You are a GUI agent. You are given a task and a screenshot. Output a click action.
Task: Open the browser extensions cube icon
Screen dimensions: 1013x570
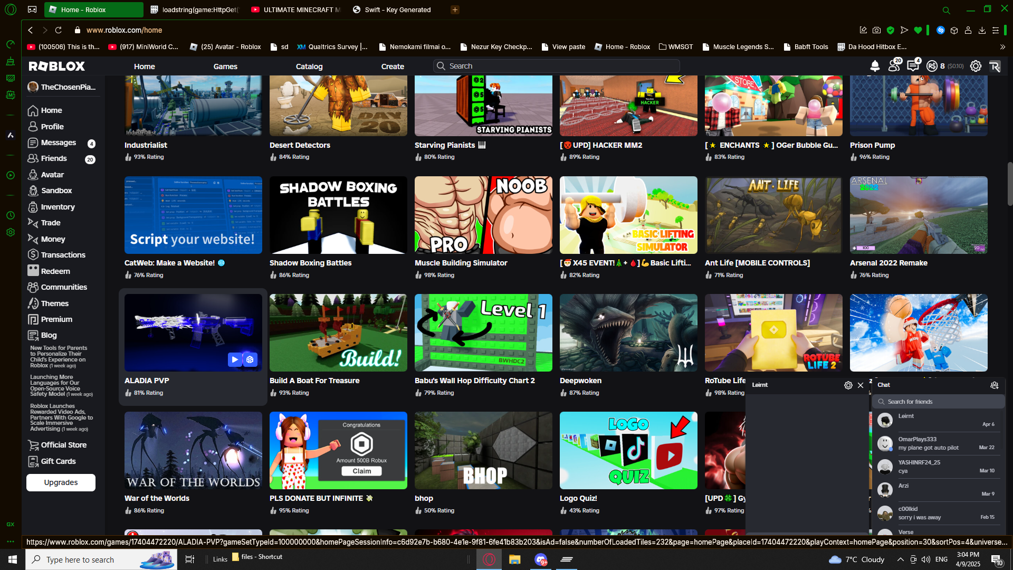(954, 30)
